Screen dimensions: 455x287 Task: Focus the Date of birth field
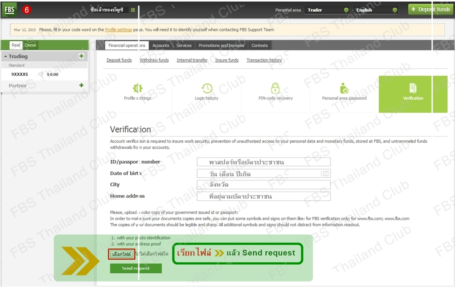click(263, 173)
